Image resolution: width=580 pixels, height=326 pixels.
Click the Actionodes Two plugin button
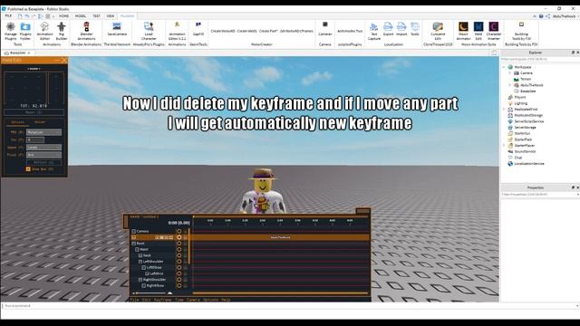[x=350, y=31]
